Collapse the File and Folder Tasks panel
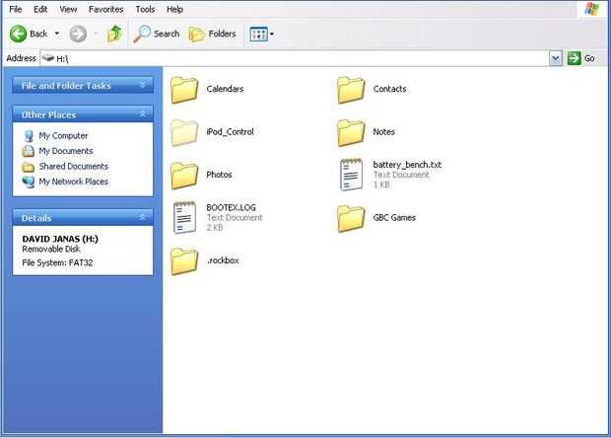Viewport: 611px width, 438px height. [x=143, y=85]
